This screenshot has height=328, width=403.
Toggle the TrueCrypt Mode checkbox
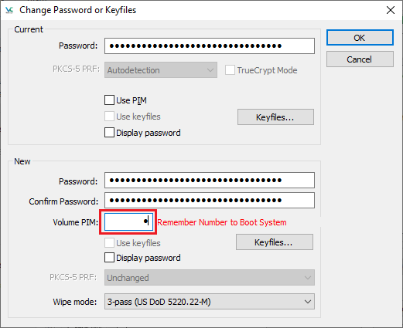click(230, 70)
